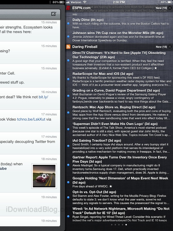Viewport: 173px width, 231px height.
Task: Tap the star after the Ed Colligan summary
Action: pos(155,68)
